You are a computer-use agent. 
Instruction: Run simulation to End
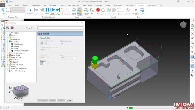pos(58,11)
